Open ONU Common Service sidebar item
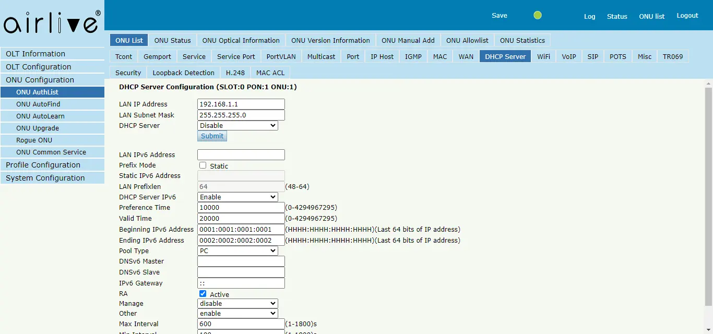713x334 pixels. tap(52, 152)
